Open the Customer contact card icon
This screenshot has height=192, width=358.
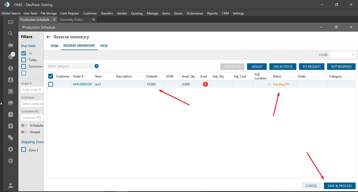tap(10, 80)
